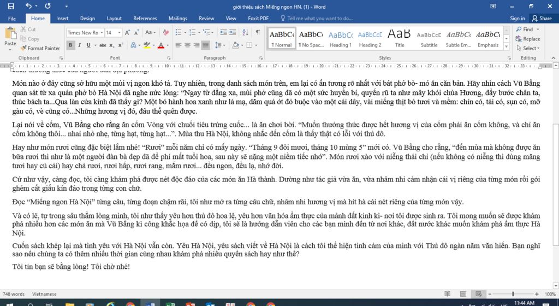Decrease font size with Shrink Font
The image size is (559, 306).
(x=136, y=32)
